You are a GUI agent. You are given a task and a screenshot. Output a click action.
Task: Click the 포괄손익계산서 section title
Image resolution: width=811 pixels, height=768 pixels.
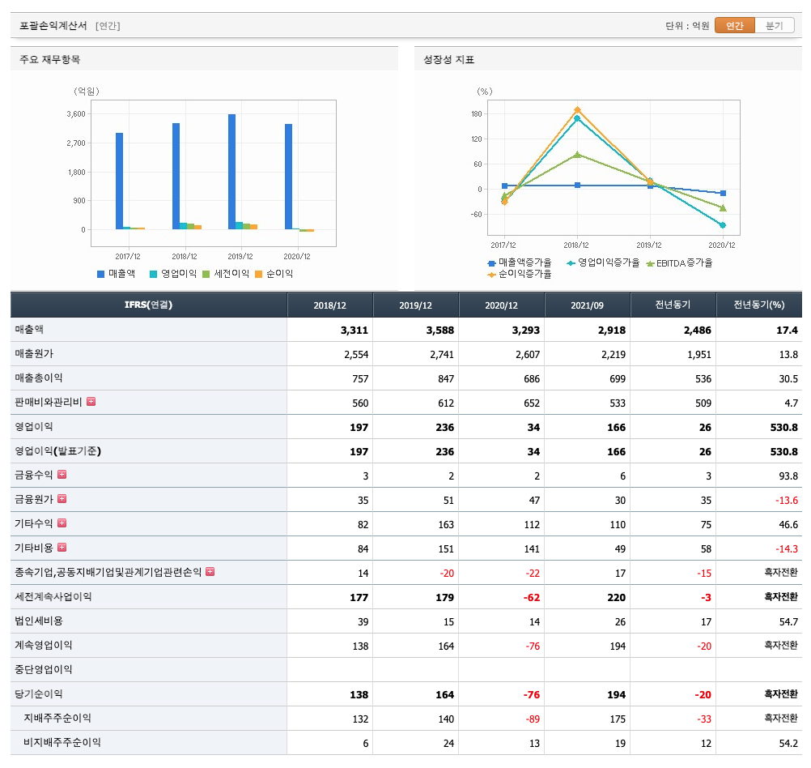coord(53,25)
